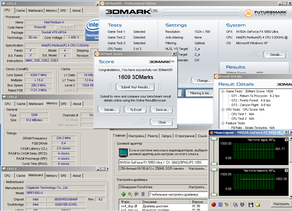Click the wrench icon in driver settings

point(137,194)
